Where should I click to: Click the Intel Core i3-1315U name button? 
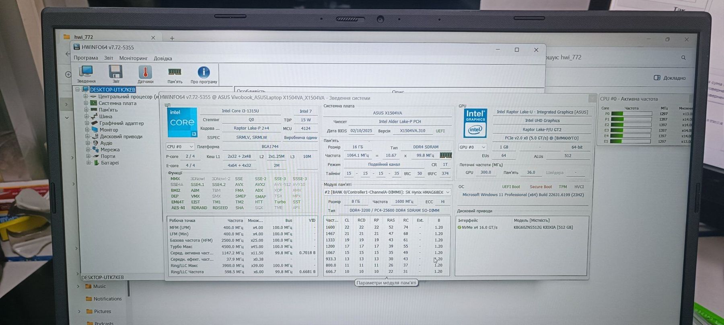click(240, 111)
